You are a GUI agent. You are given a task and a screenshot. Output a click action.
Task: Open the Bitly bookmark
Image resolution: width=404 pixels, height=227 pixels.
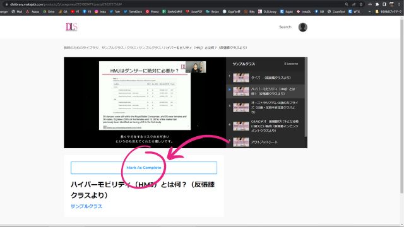click(249, 11)
